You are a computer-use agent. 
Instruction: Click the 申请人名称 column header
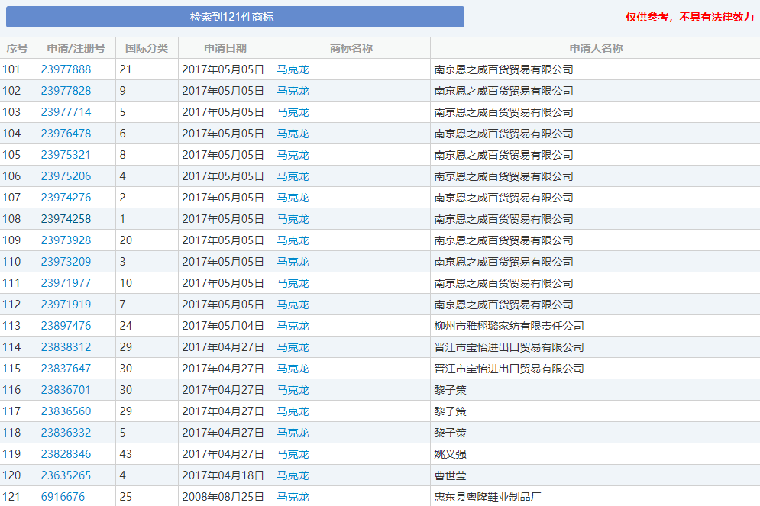tap(596, 47)
